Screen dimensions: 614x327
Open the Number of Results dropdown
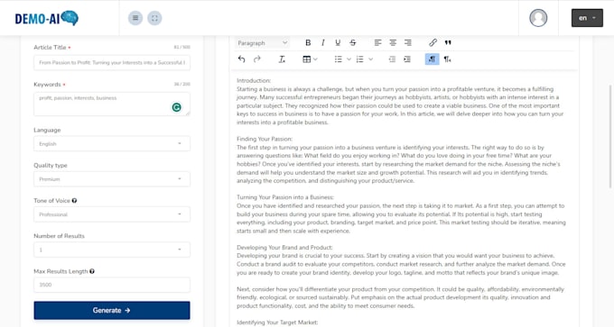(112, 250)
